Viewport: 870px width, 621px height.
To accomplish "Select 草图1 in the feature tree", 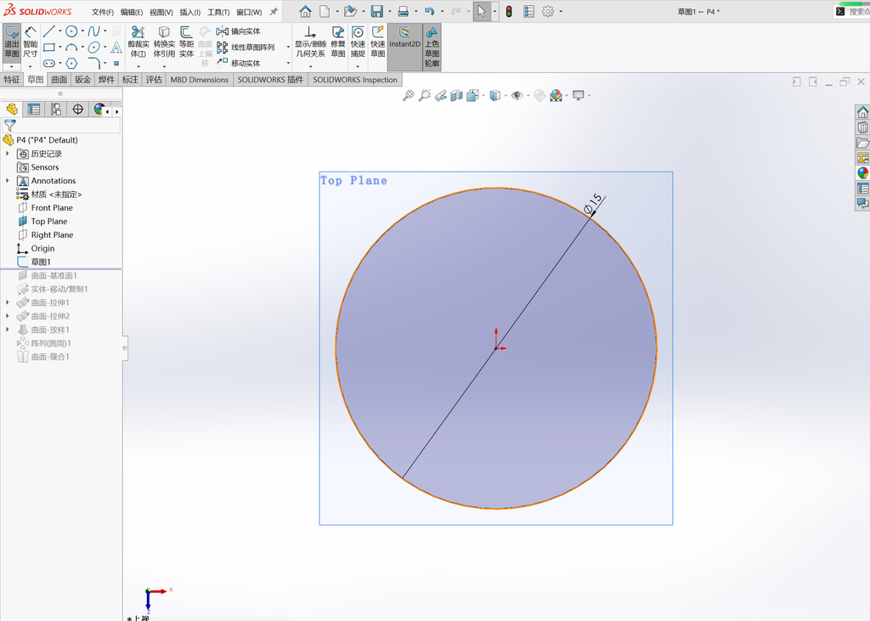I will pos(41,262).
